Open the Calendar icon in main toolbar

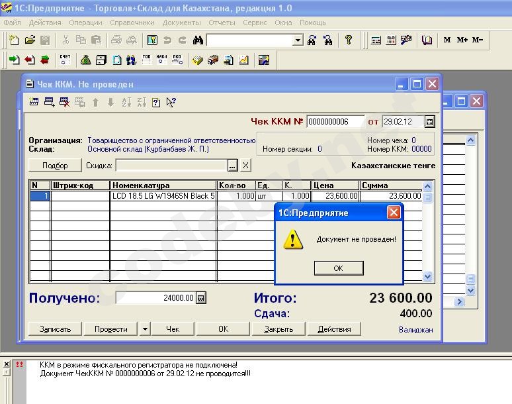[391, 40]
